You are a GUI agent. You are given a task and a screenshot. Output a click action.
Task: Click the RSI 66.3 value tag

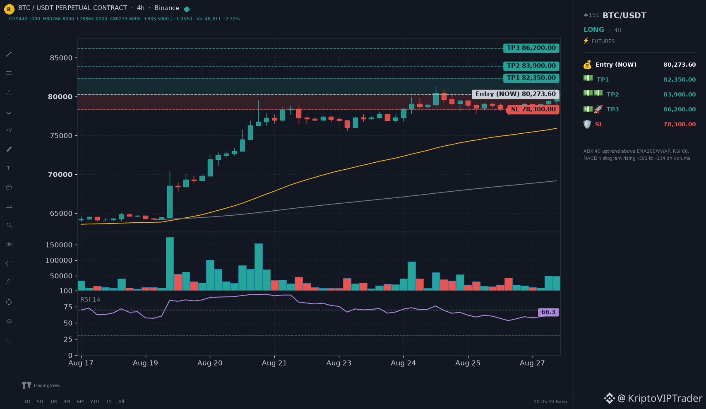pyautogui.click(x=548, y=312)
